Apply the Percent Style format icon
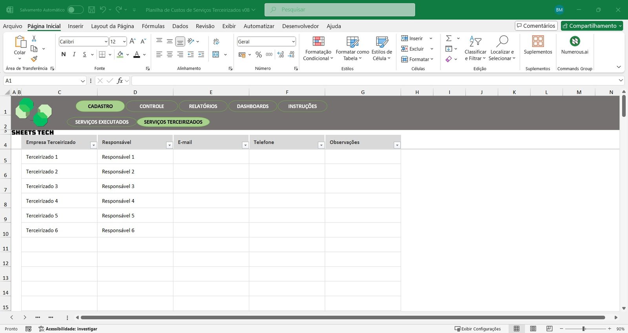 point(258,54)
